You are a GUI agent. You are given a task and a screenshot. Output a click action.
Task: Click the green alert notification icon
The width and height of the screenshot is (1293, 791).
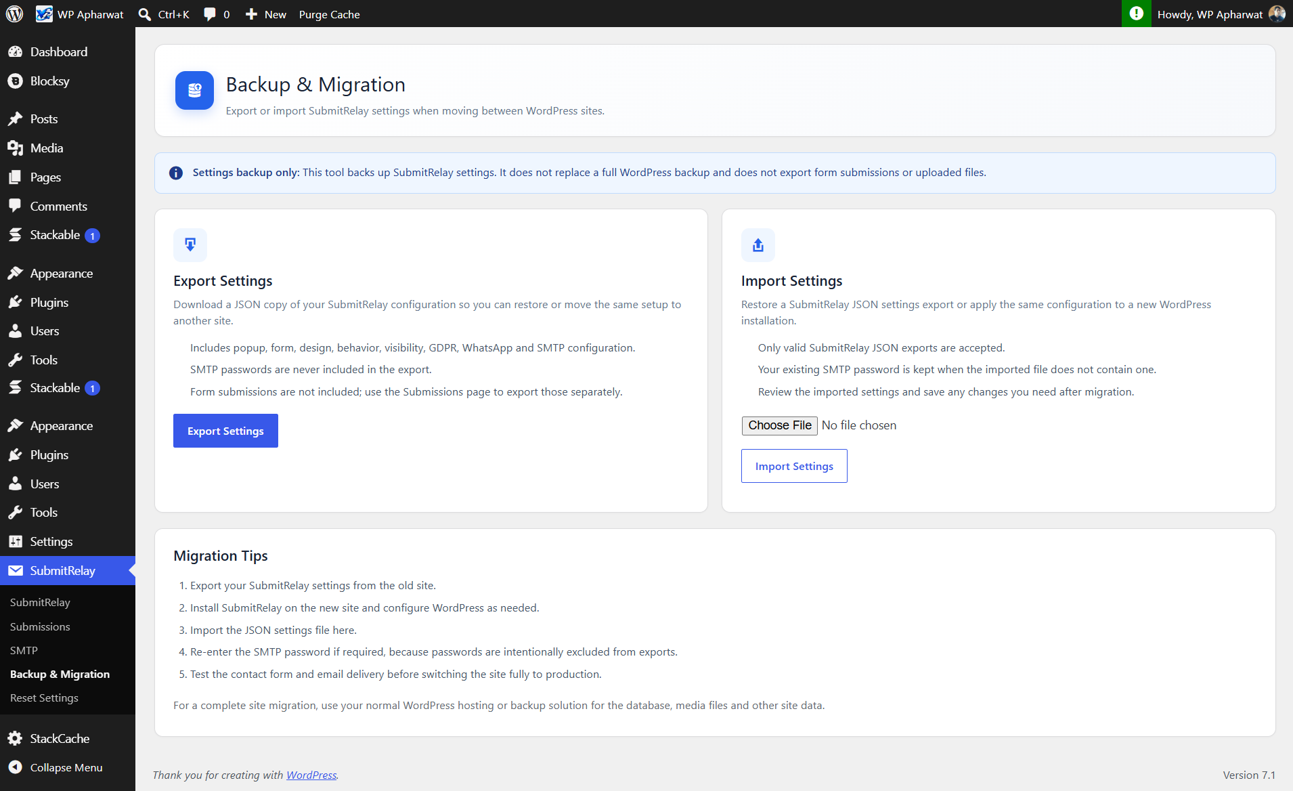(1136, 14)
